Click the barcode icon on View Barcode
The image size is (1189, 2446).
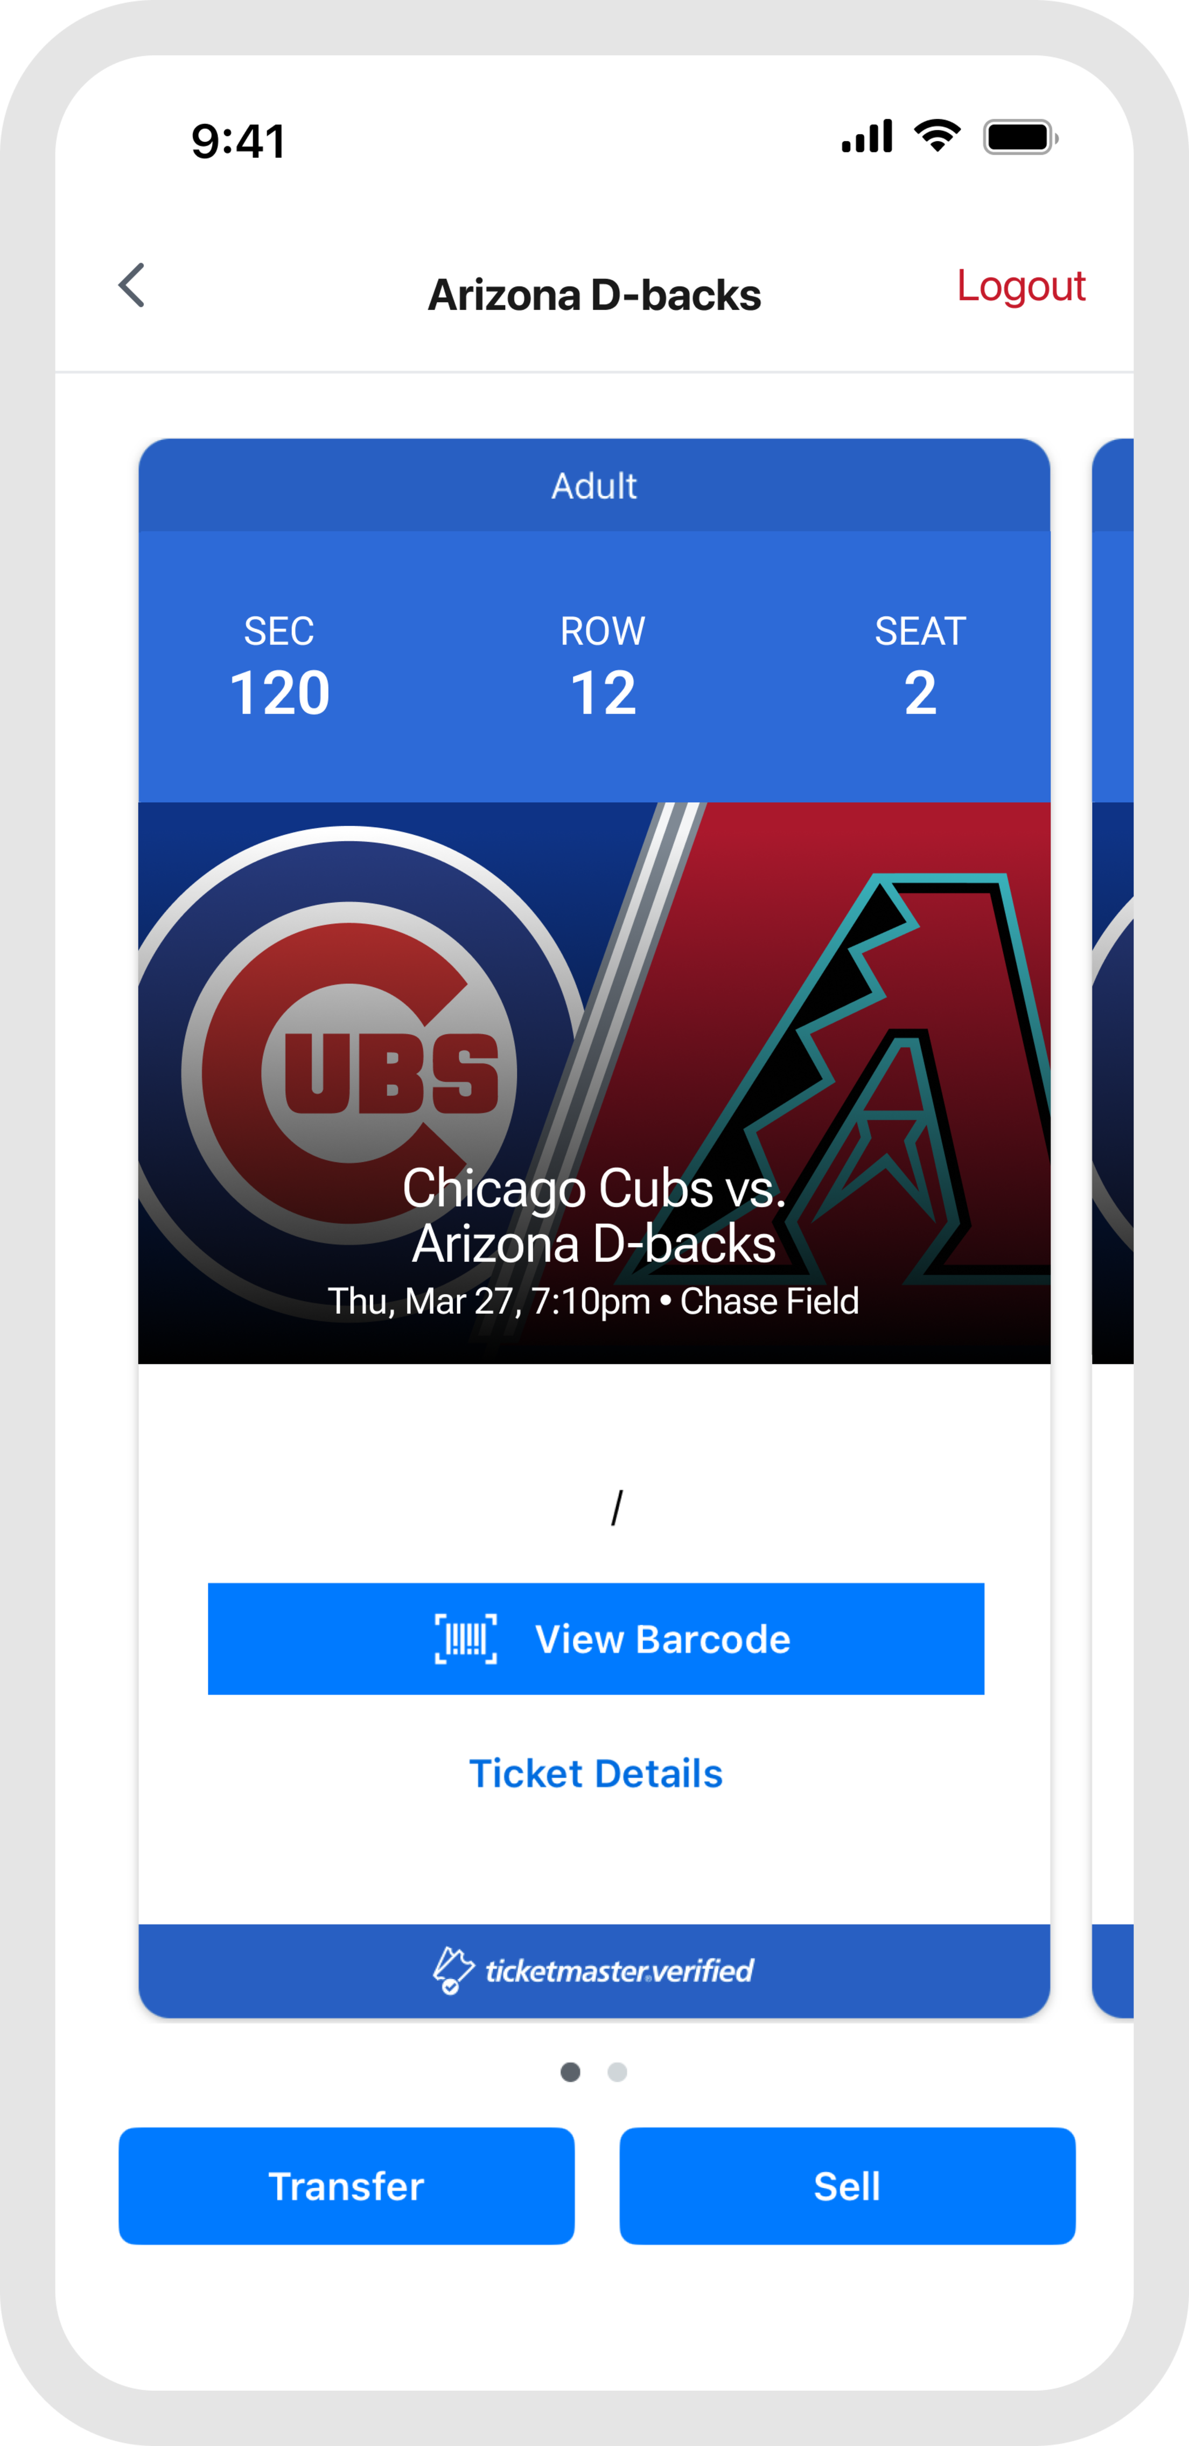465,1639
